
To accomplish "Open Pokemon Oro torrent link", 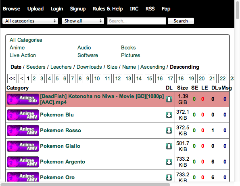I will [x=57, y=177].
